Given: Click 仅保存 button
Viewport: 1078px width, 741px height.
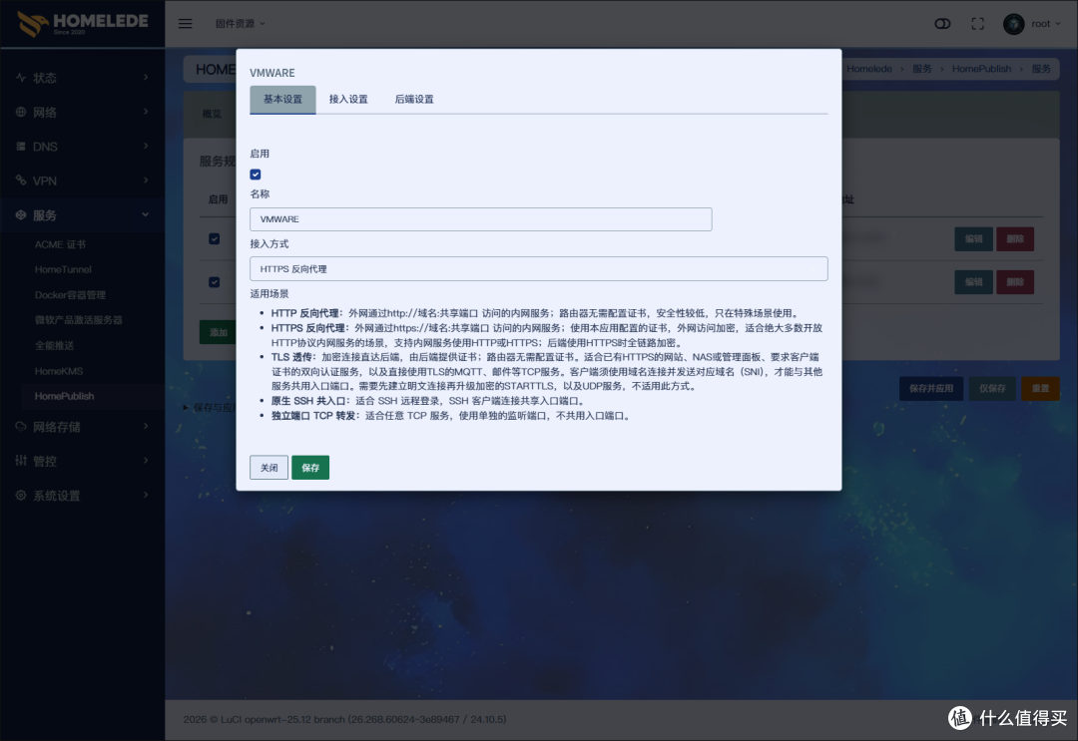Looking at the screenshot, I should point(992,389).
